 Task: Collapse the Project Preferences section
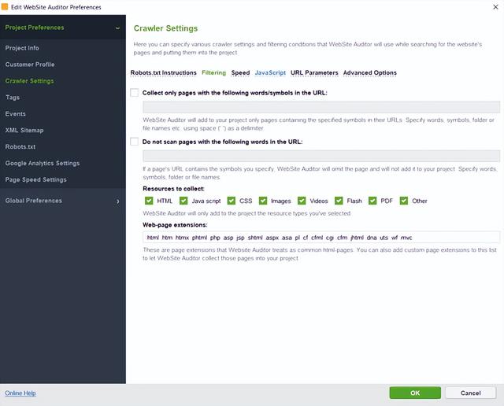pyautogui.click(x=117, y=28)
